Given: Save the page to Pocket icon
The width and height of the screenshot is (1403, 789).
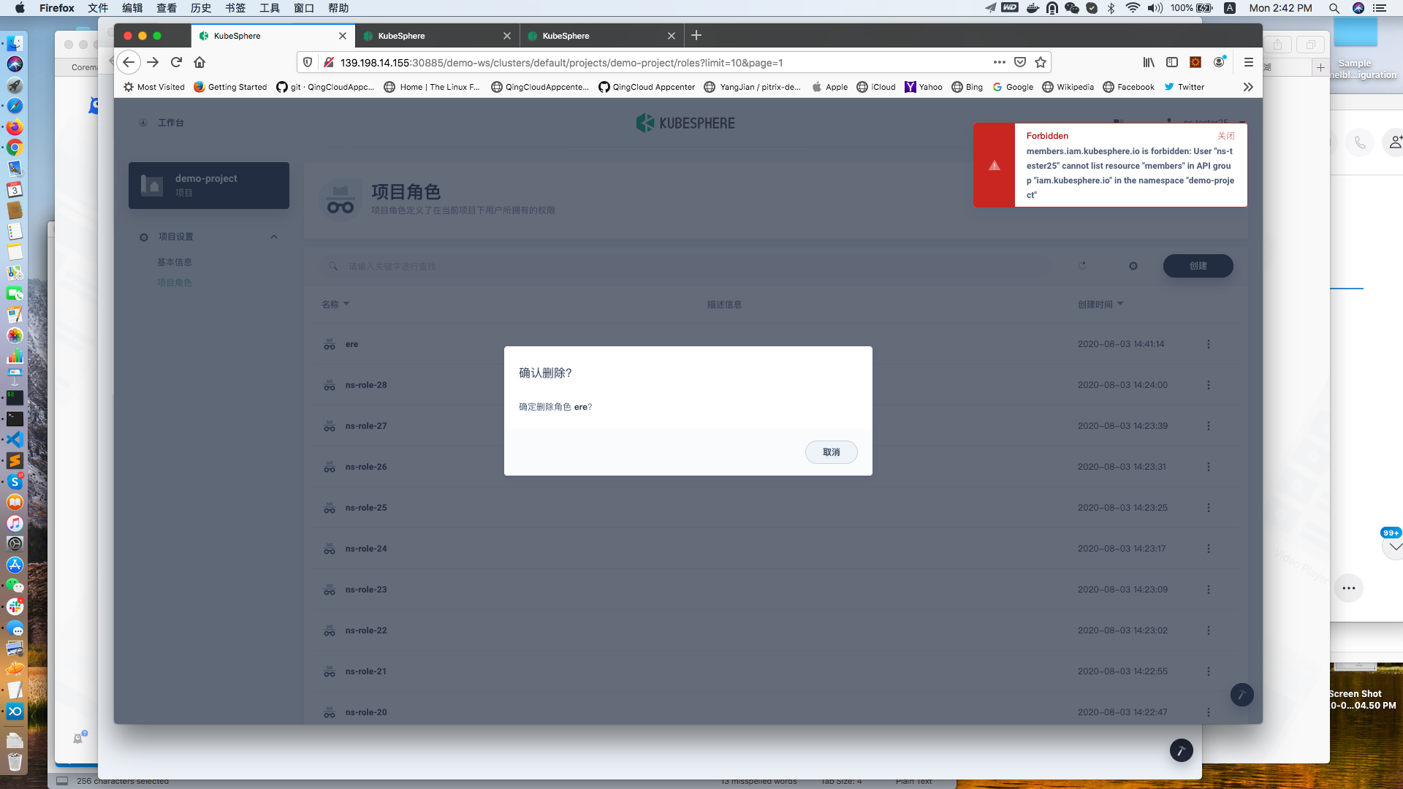Looking at the screenshot, I should coord(1020,62).
